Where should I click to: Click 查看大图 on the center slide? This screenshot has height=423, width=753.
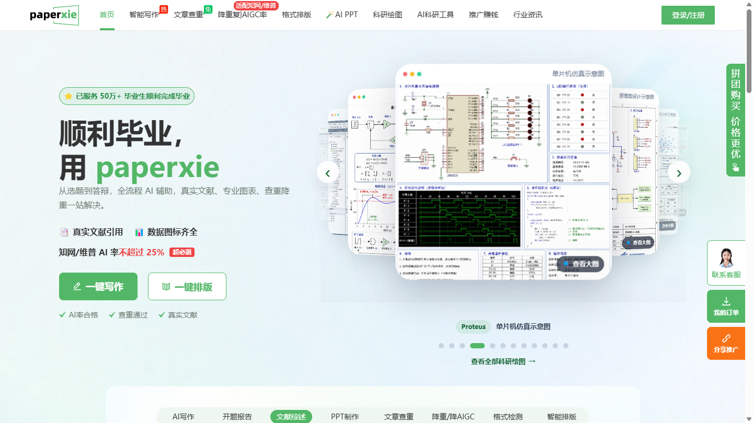(580, 264)
